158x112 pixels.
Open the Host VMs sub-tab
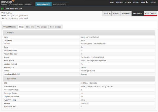pyautogui.click(x=30, y=27)
